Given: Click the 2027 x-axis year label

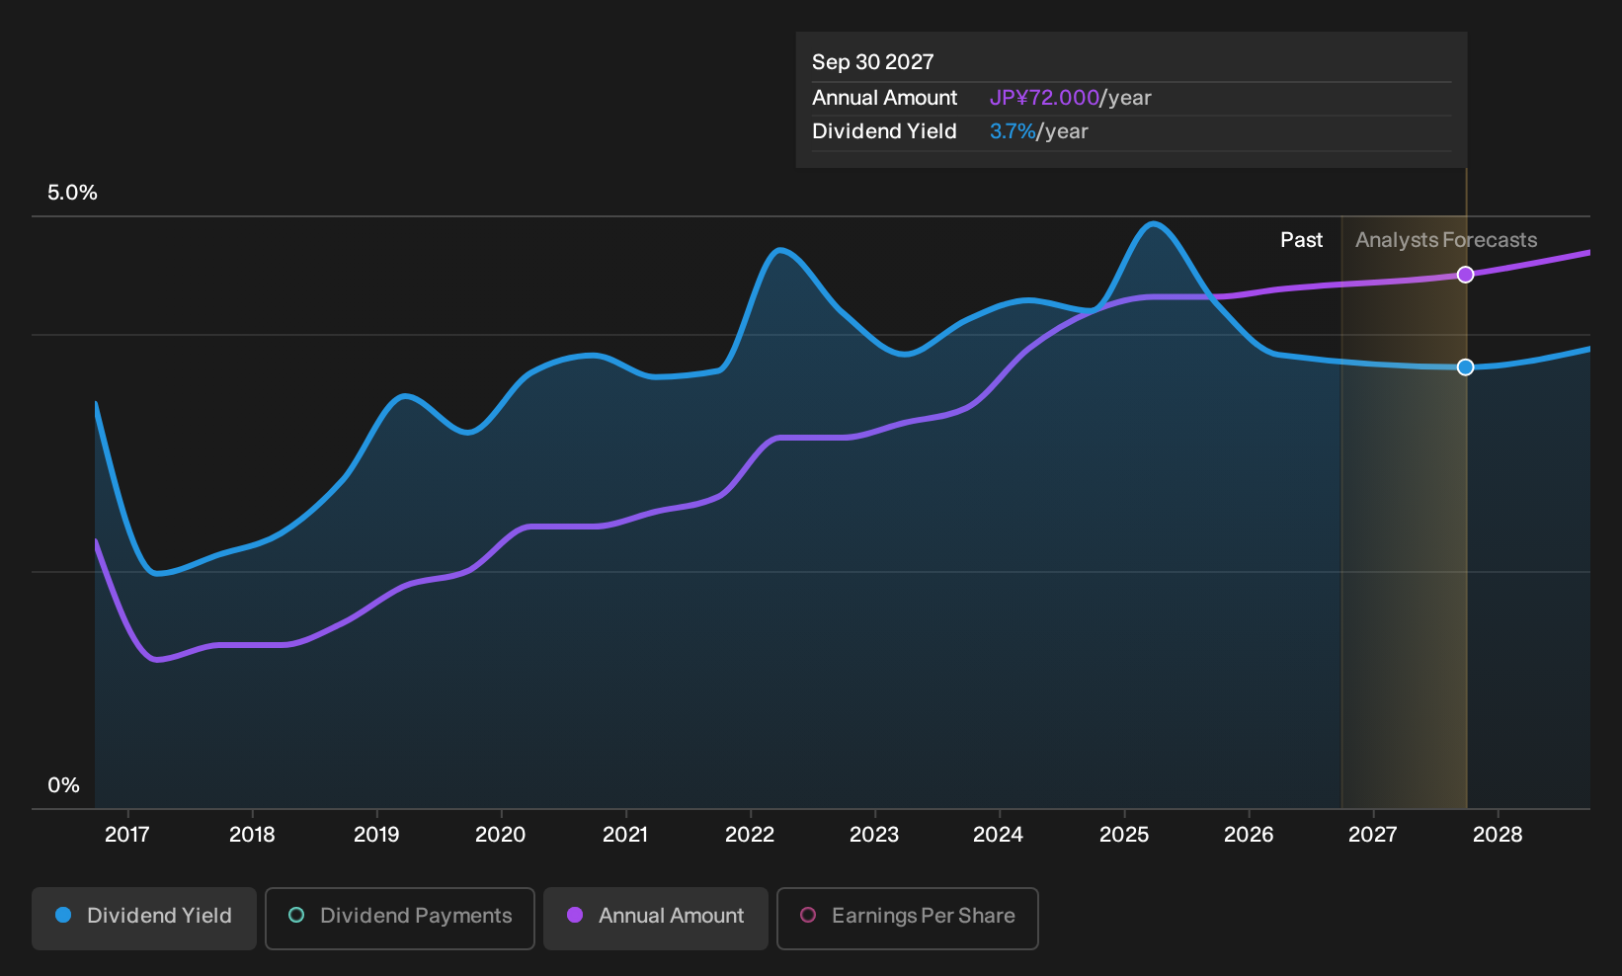Looking at the screenshot, I should coord(1373,835).
